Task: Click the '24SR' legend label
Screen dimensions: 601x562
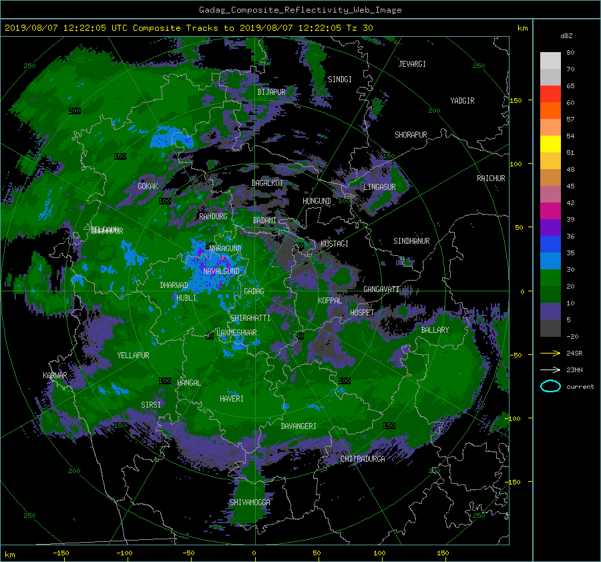Action: click(x=574, y=353)
